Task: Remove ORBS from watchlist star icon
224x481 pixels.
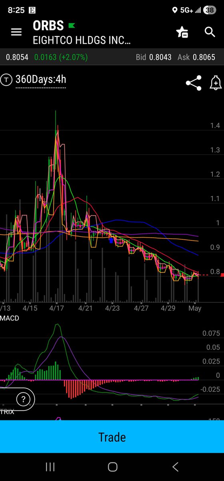Action: 182,32
